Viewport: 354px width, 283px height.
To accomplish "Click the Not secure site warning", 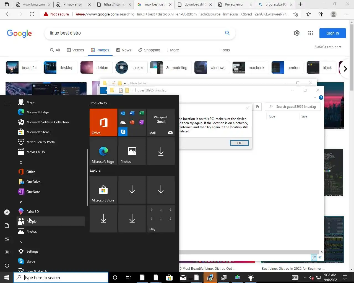I will click(x=56, y=14).
